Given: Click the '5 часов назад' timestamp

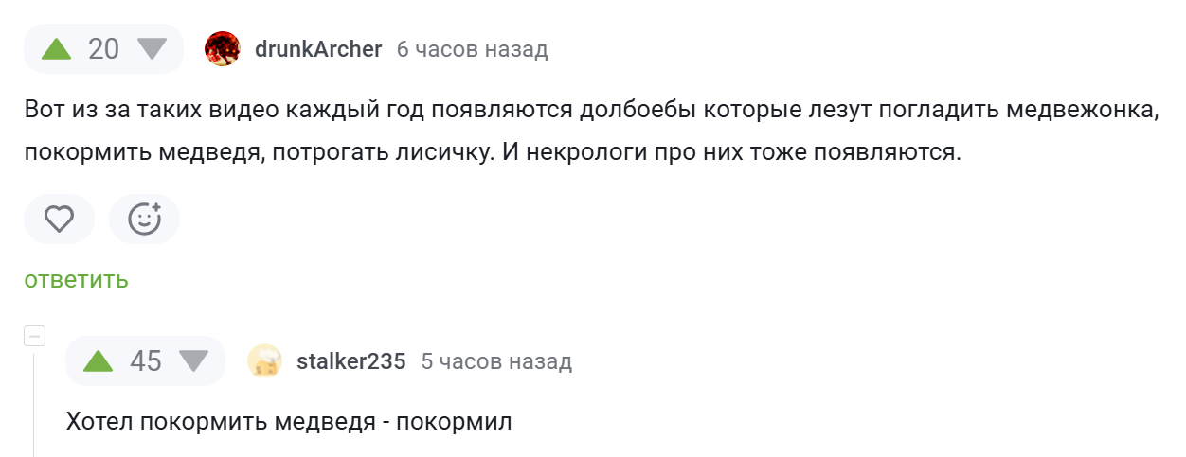Looking at the screenshot, I should tap(496, 361).
